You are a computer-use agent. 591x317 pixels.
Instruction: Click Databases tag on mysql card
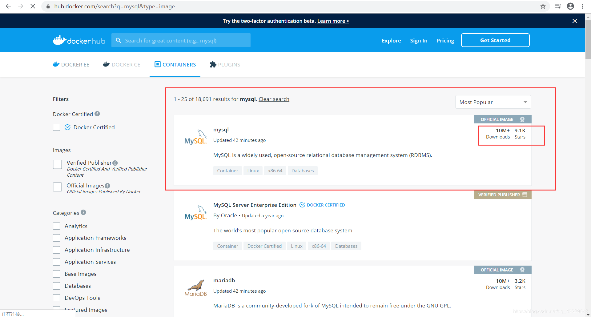(x=303, y=171)
